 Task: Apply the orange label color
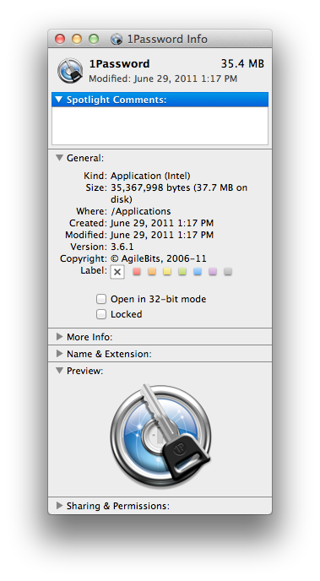tap(152, 272)
